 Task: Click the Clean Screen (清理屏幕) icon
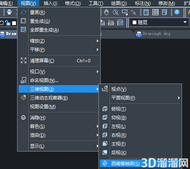(x=24, y=60)
